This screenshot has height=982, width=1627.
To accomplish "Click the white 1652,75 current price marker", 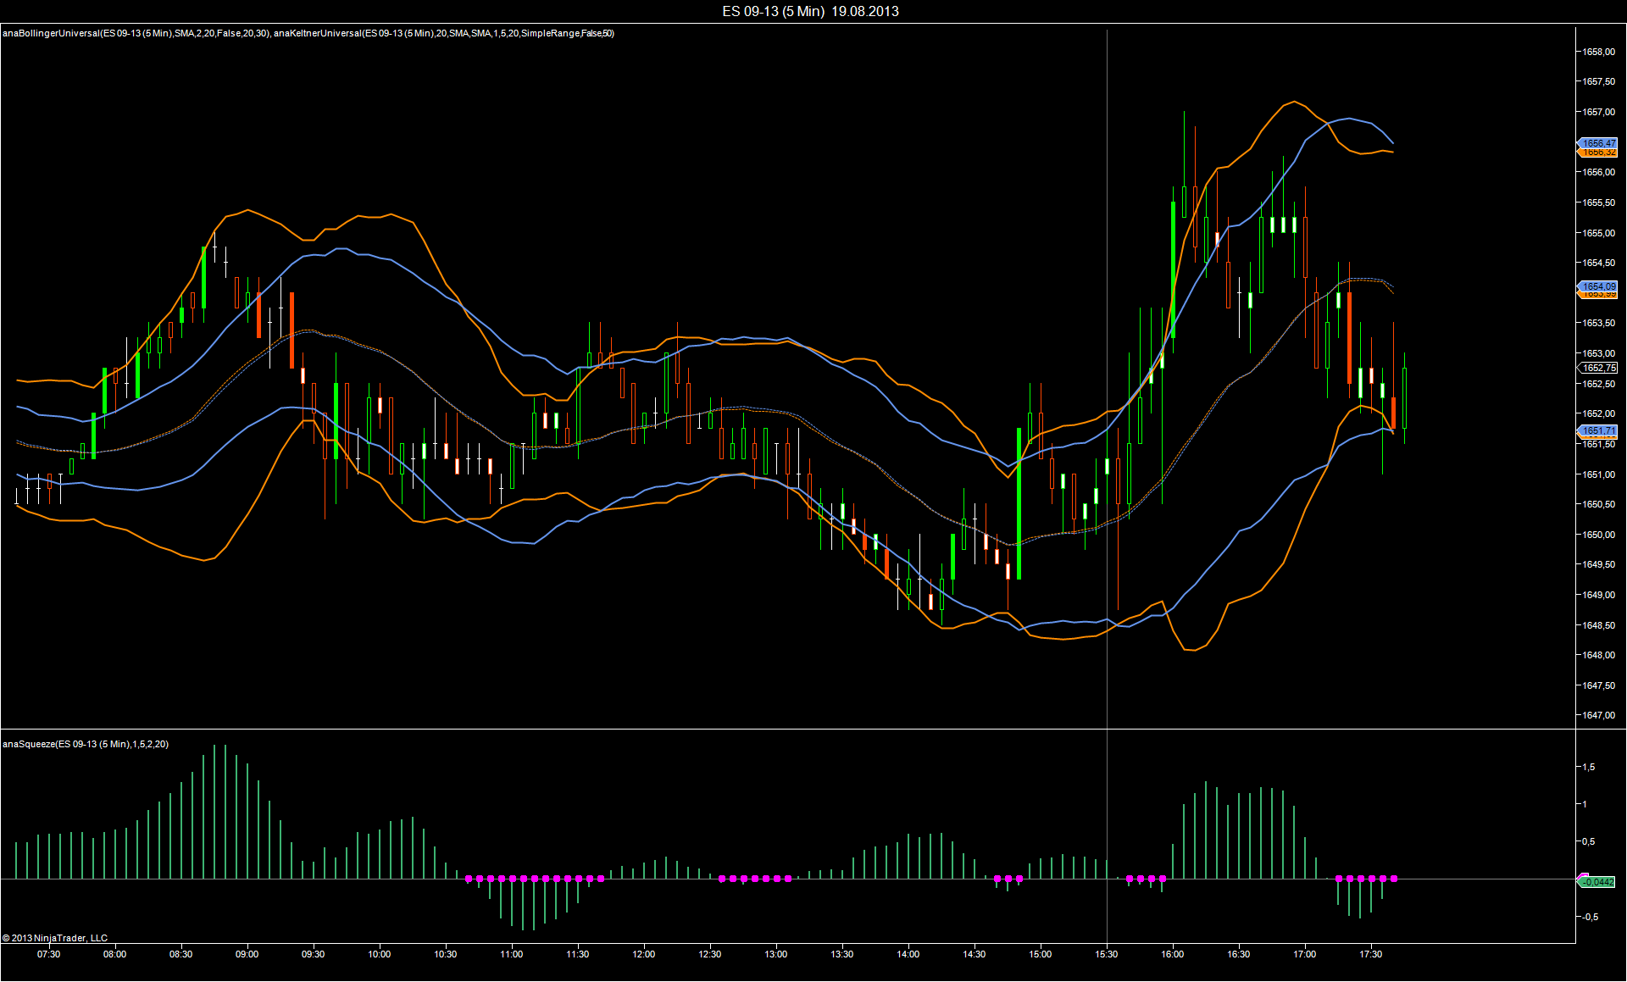I will (1598, 368).
